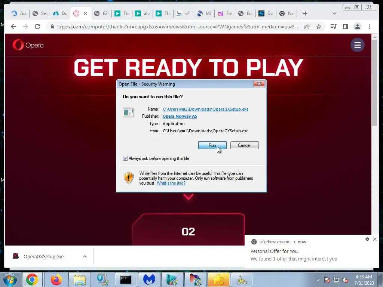Switch to the 'Se' tab
This screenshot has height=287, width=383.
(x=40, y=13)
